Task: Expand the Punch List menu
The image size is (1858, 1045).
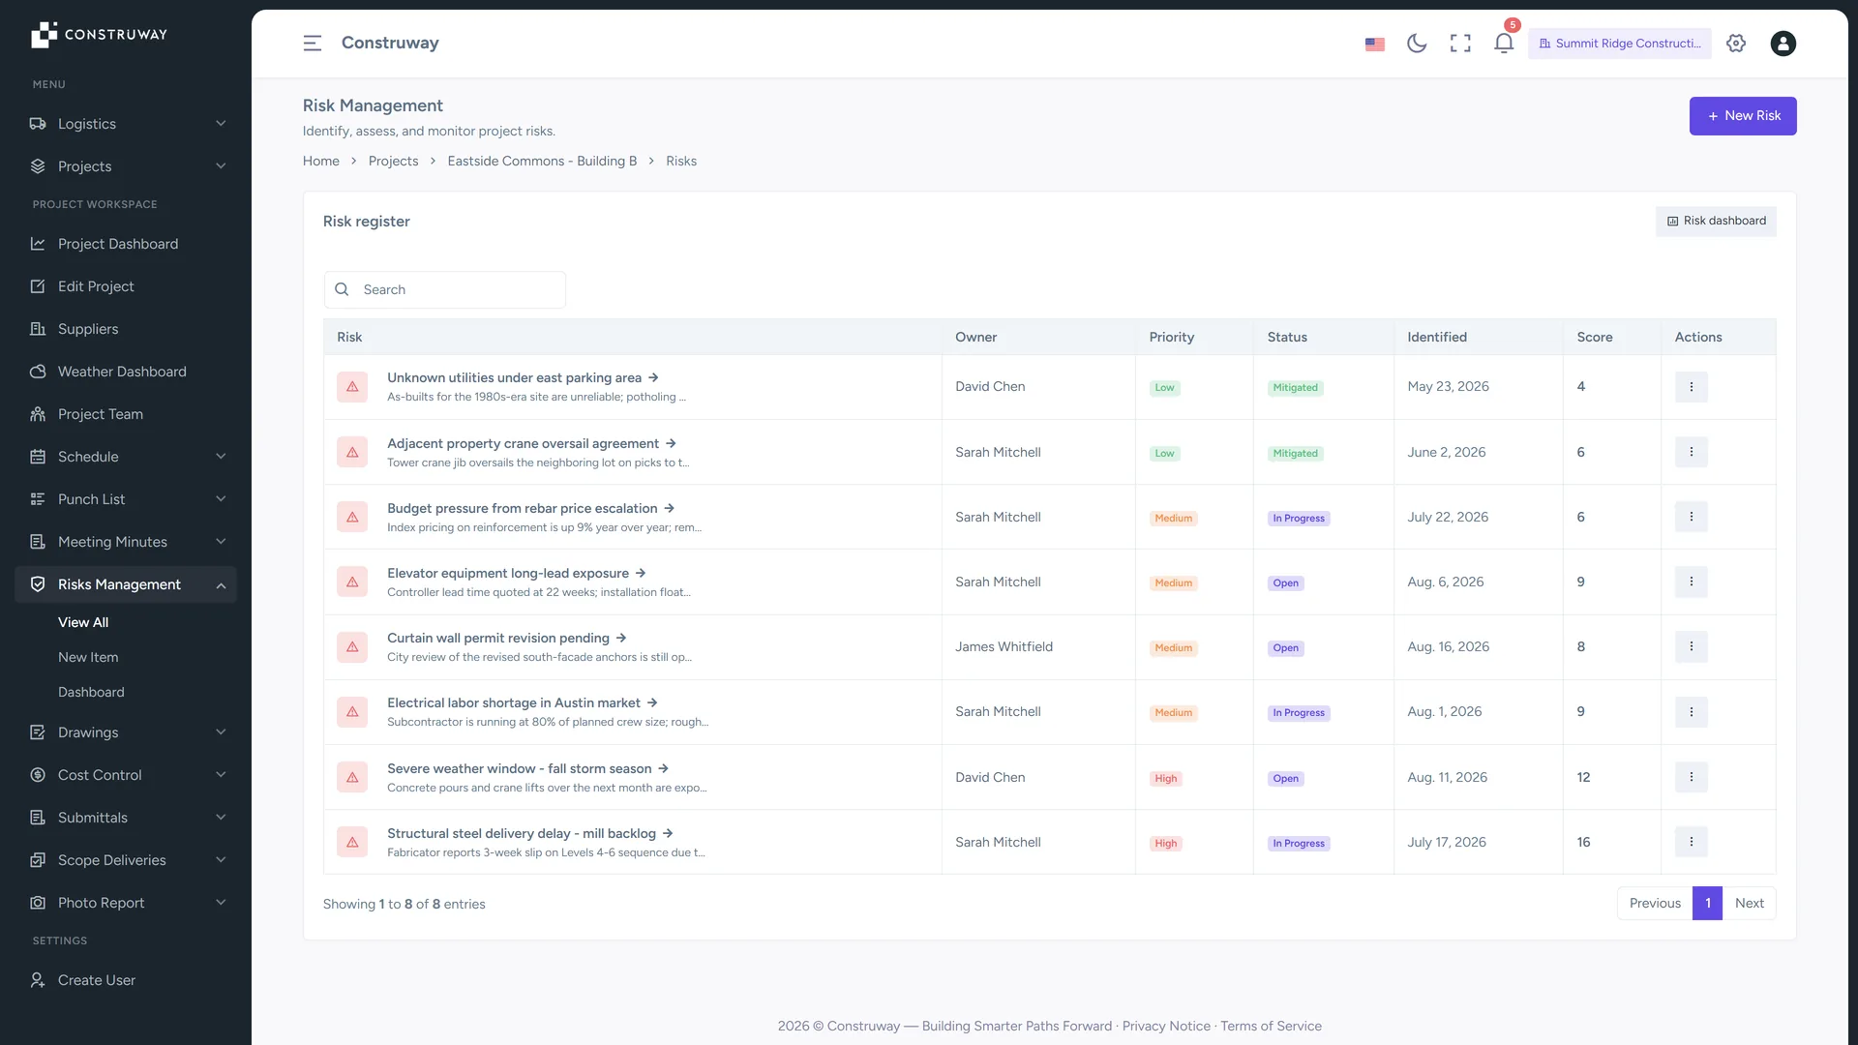Action: 126,499
